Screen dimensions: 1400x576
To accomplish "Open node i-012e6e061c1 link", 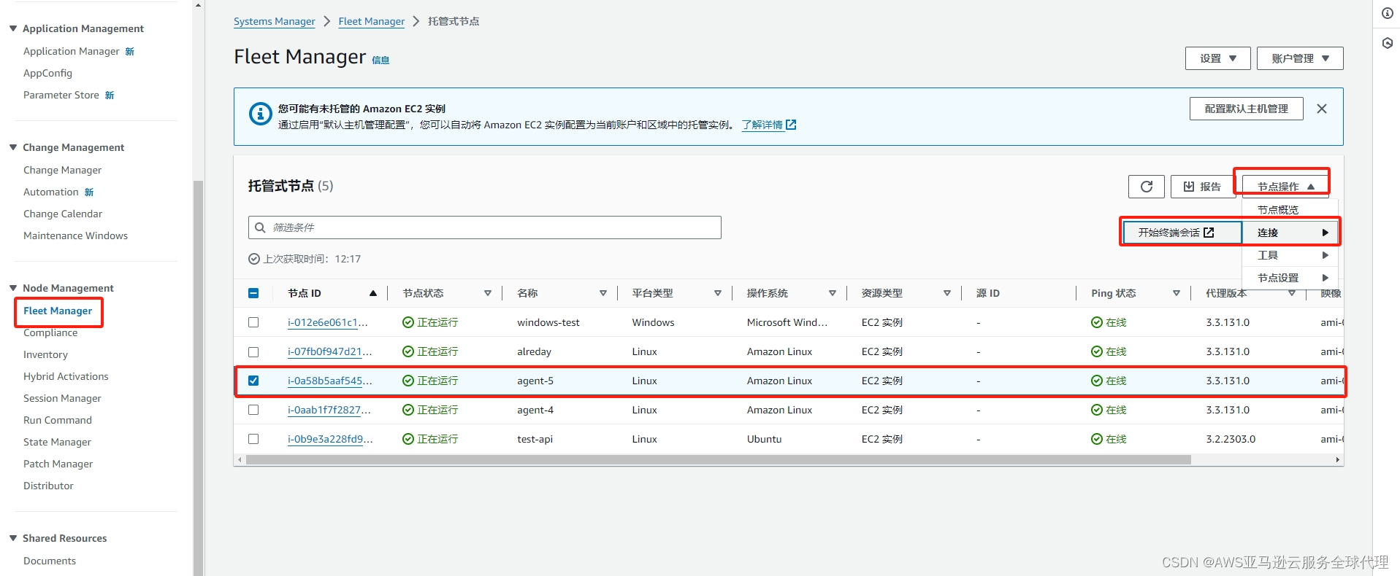I will click(328, 322).
